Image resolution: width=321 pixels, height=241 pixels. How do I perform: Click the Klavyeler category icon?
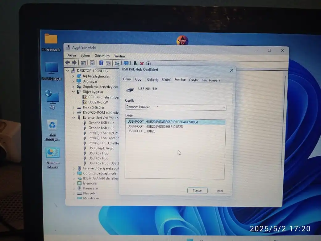point(79,193)
